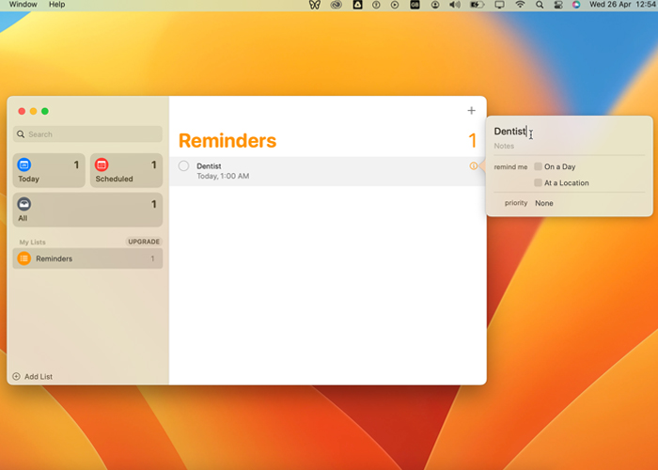Click the date and time display
Viewport: 658px width, 470px height.
coord(622,4)
